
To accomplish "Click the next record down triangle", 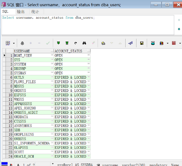I will [112, 43].
